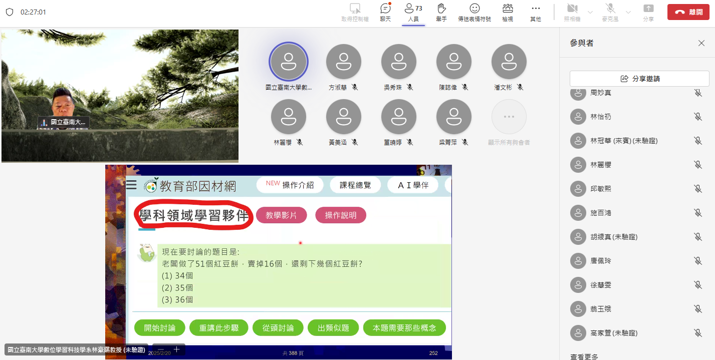Choose answer option (2) 35個
Viewport: 715px width, 360px height.
177,288
